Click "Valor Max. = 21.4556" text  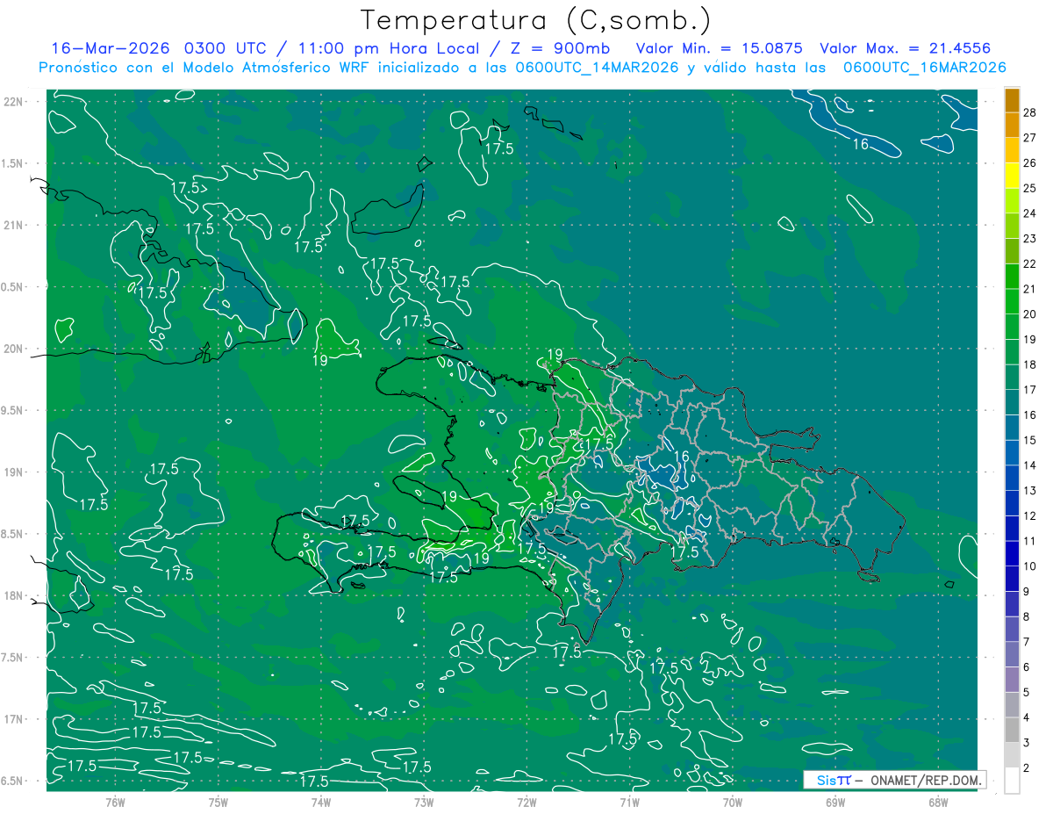coord(905,48)
